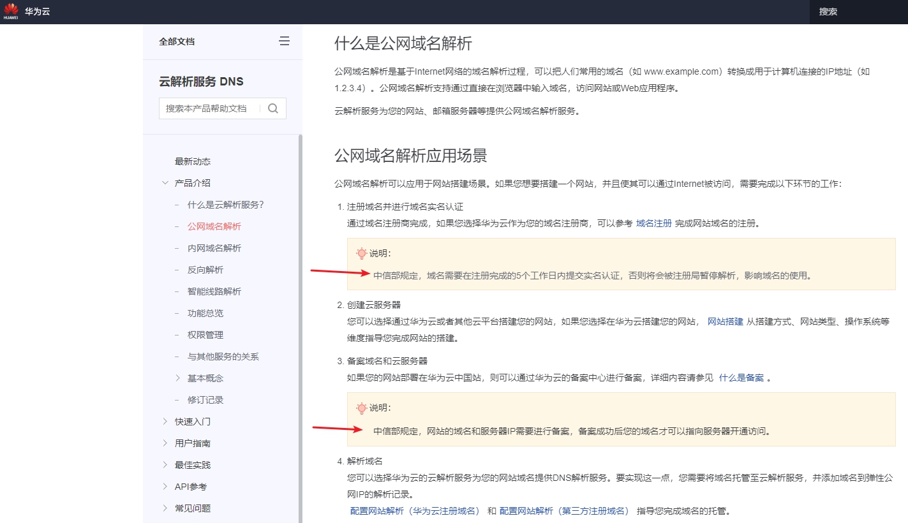The image size is (908, 523).
Task: Collapse the 产品介绍 section
Action: (165, 183)
